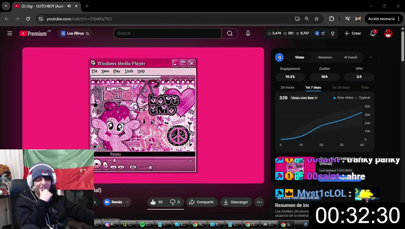Click the views chart line graph
Viewport: 405px width, 229px height.
321,126
